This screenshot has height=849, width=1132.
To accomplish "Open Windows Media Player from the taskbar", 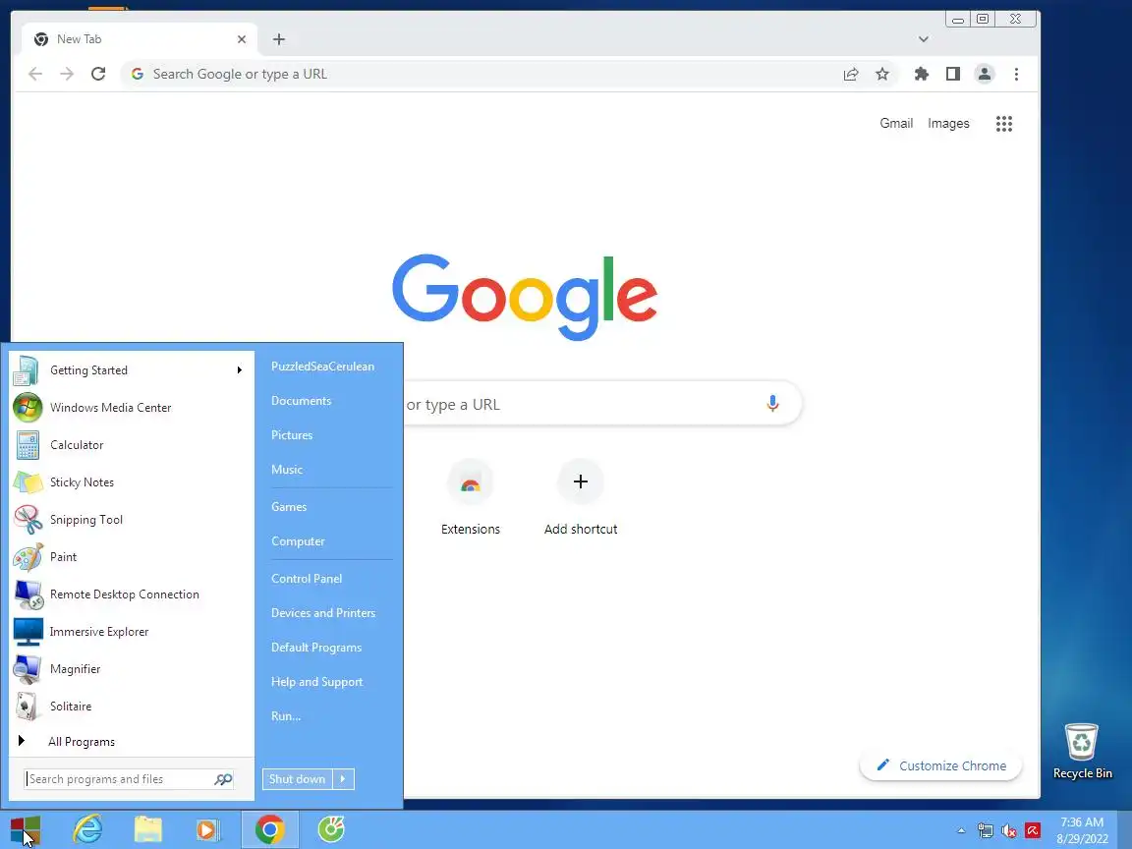I will 208,829.
